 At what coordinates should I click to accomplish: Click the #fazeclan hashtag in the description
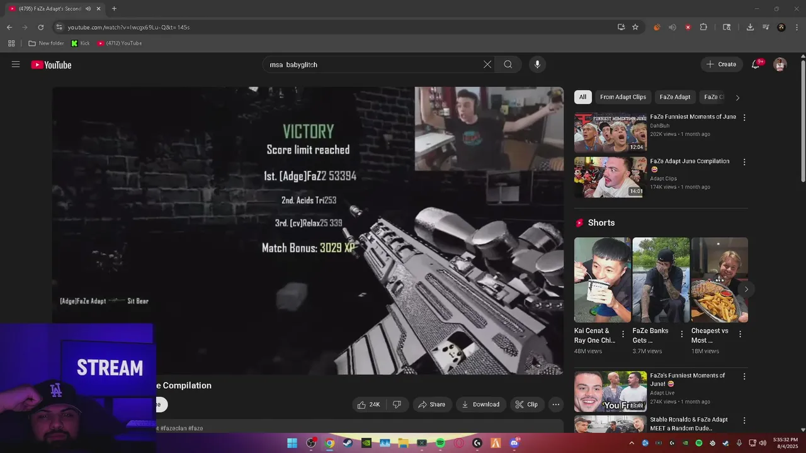(173, 428)
